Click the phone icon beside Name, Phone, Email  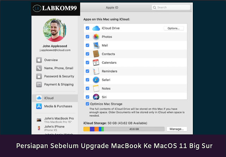click(x=39, y=68)
